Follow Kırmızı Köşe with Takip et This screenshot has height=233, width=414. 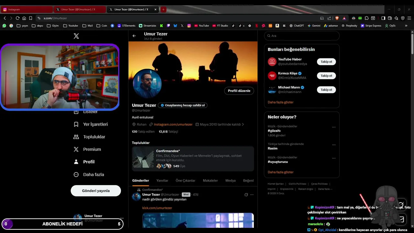click(326, 76)
